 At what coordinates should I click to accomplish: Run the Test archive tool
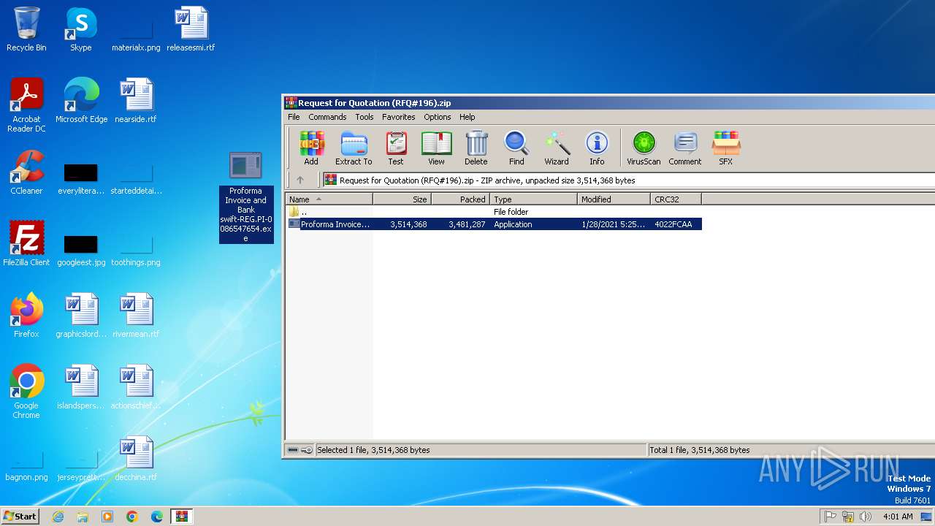pos(396,148)
